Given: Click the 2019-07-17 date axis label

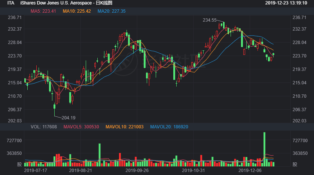Looking at the screenshot, I should (36, 171).
